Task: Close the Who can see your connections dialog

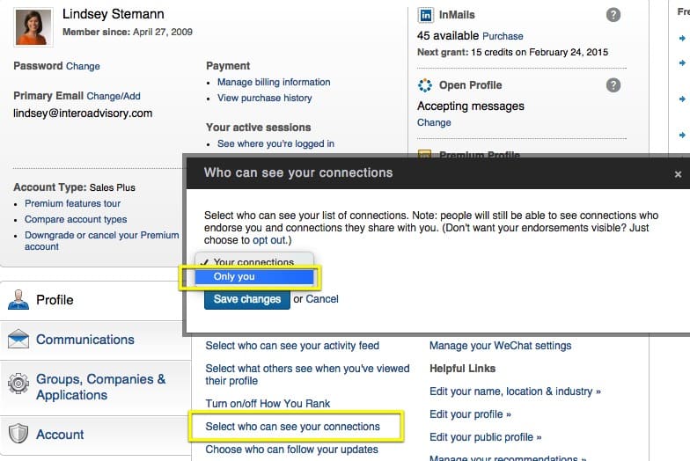Action: coord(678,174)
